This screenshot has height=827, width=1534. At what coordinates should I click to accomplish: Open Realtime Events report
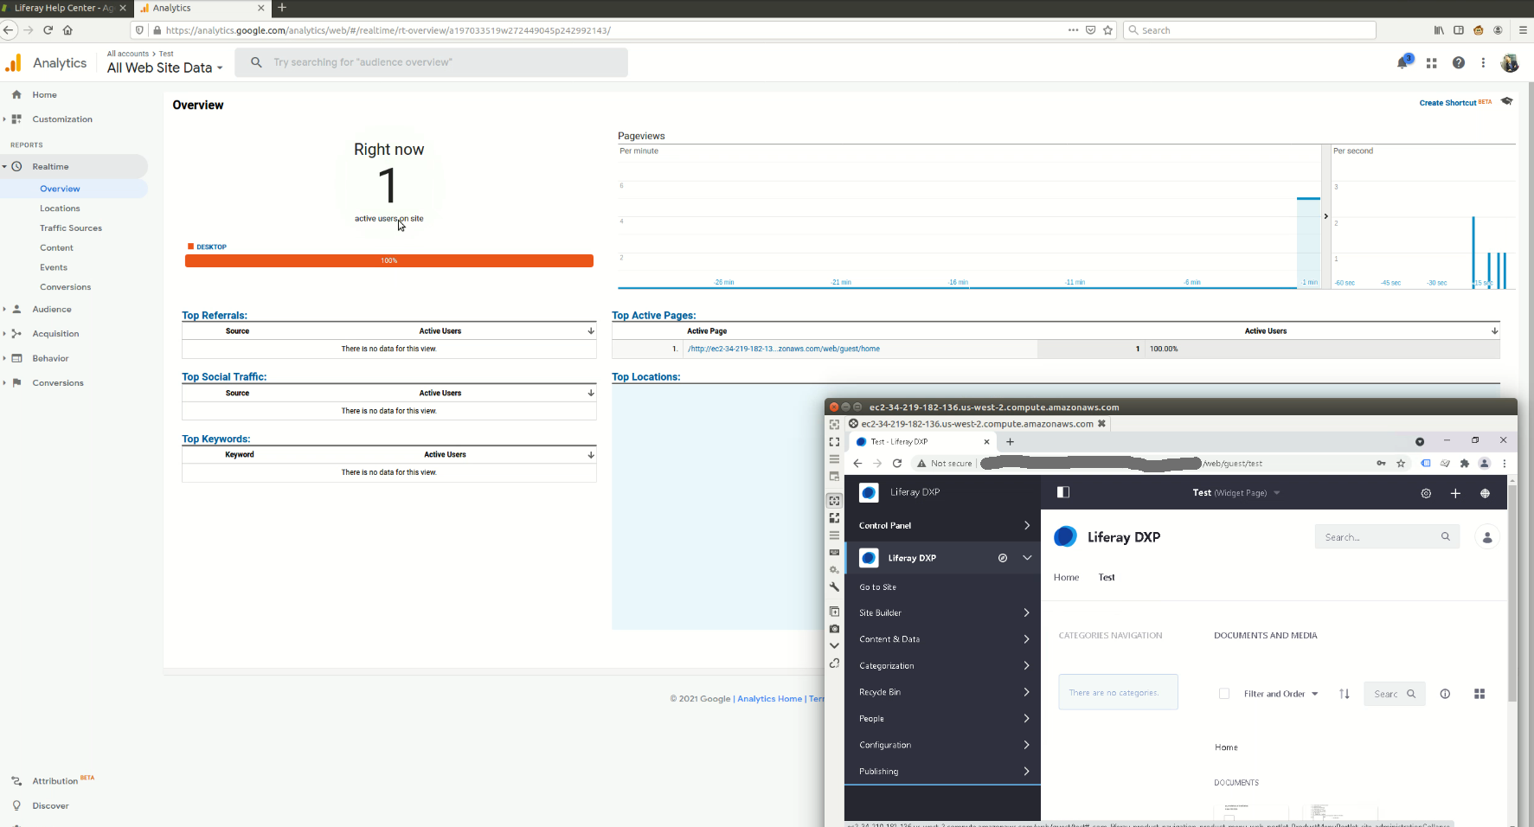[x=54, y=267]
